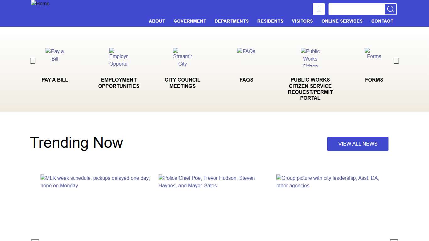Expand the Departments menu
The height and width of the screenshot is (241, 429).
point(231,21)
